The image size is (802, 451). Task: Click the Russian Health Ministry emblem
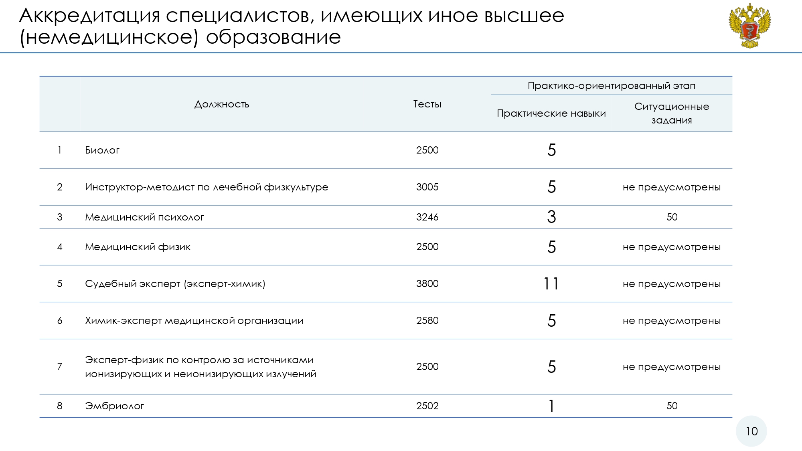pyautogui.click(x=750, y=26)
